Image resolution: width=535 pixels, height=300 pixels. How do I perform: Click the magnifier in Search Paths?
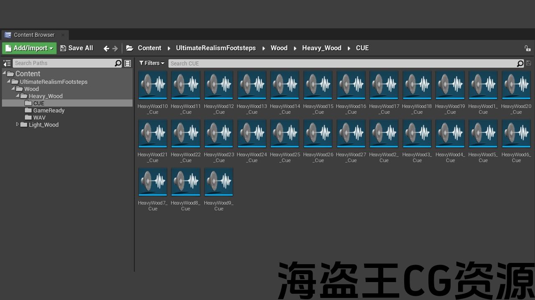(118, 63)
